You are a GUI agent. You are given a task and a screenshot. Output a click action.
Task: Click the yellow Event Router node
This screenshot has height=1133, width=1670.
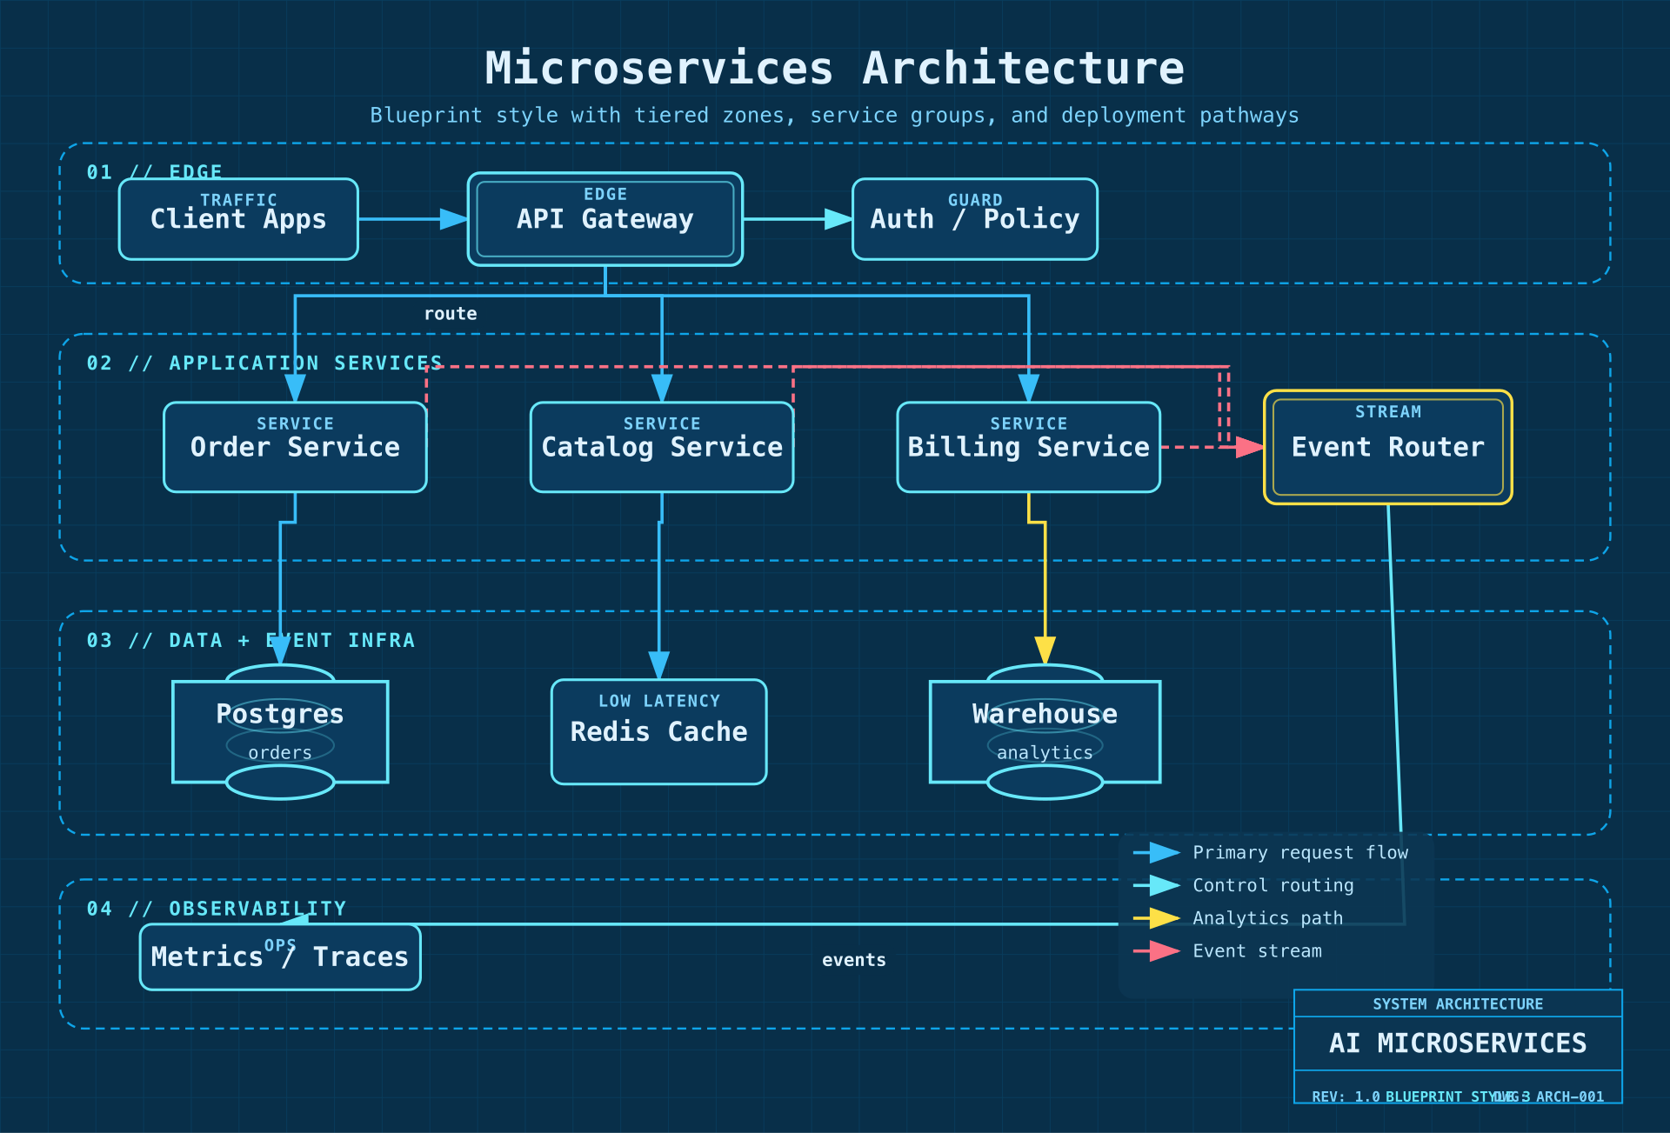(x=1387, y=447)
